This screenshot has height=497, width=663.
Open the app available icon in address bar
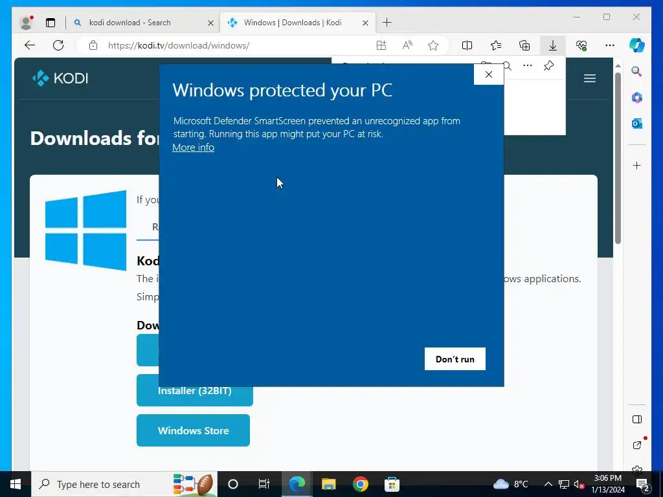(381, 45)
